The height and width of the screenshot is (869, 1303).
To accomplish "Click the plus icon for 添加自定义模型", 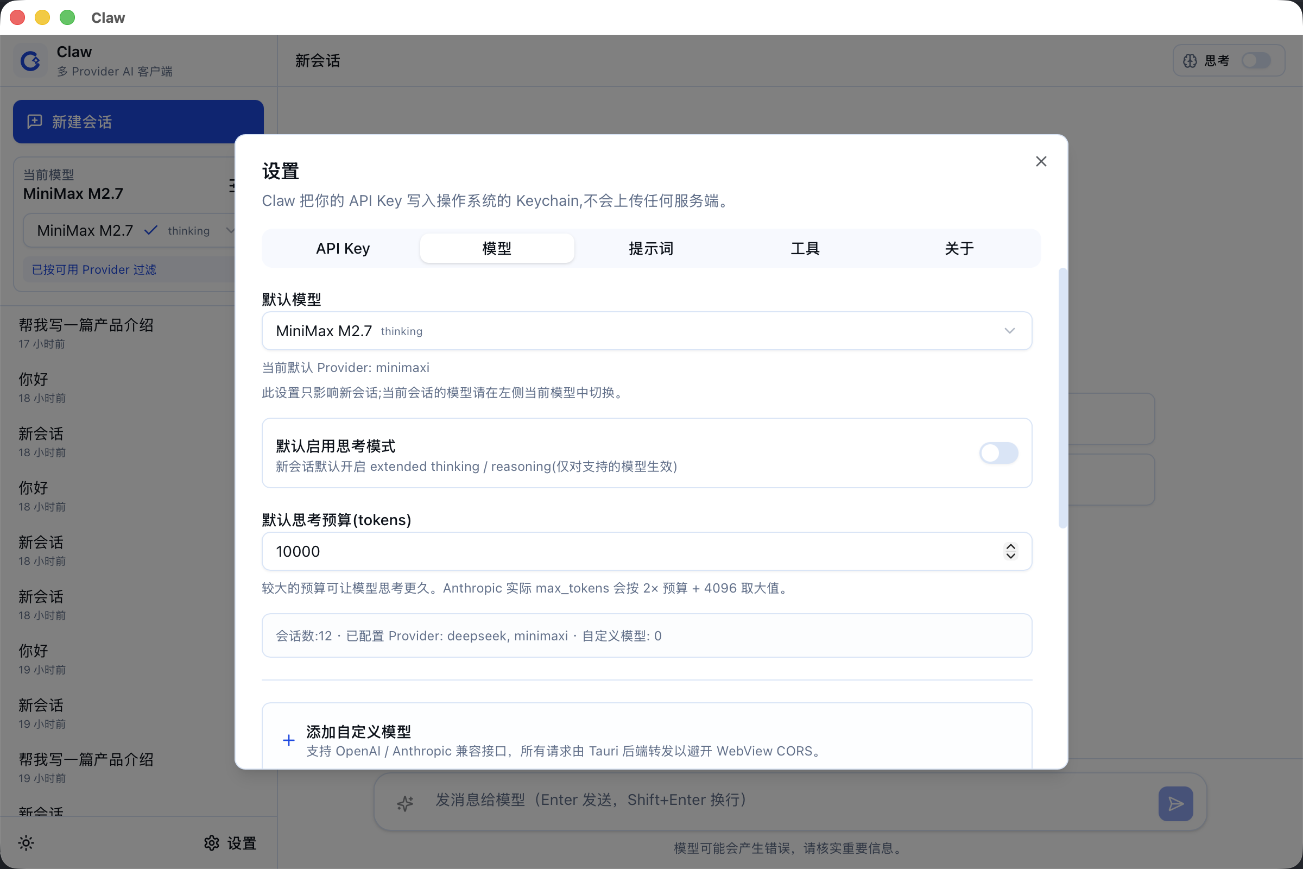I will tap(289, 740).
